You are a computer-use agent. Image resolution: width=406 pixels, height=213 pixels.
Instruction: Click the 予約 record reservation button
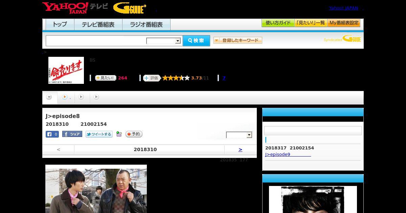pos(134,134)
